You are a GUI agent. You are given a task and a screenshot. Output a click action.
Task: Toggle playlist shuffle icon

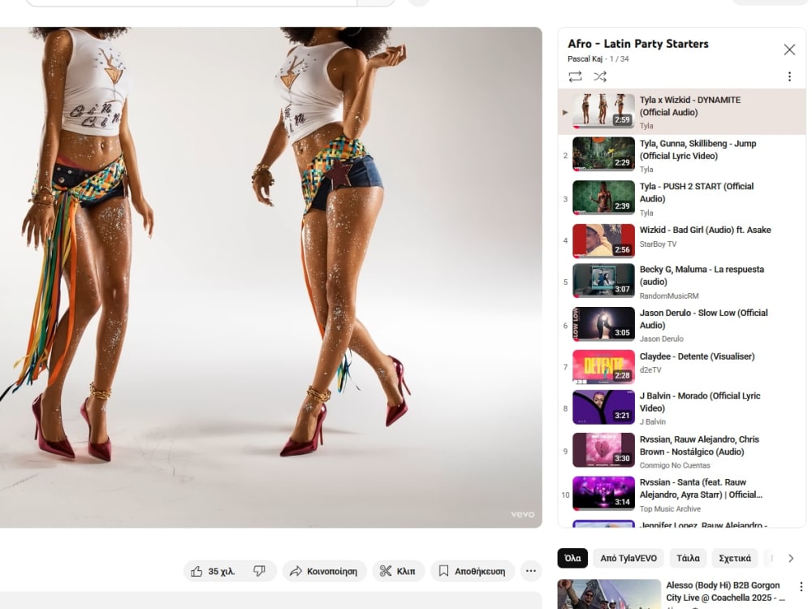pyautogui.click(x=600, y=76)
